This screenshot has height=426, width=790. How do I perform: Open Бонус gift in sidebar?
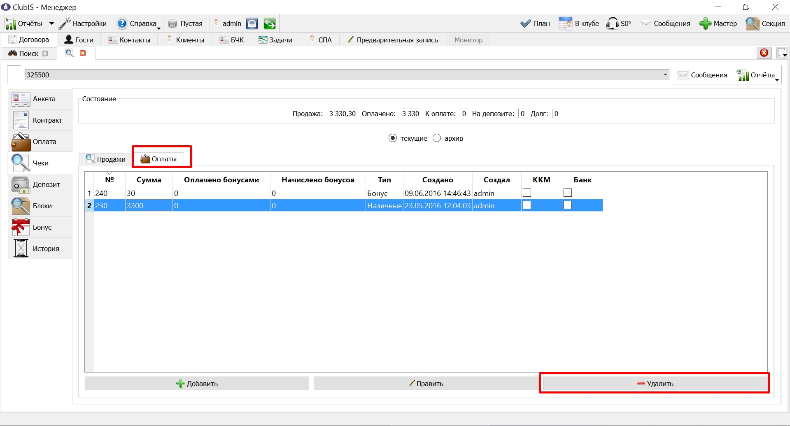[x=40, y=227]
